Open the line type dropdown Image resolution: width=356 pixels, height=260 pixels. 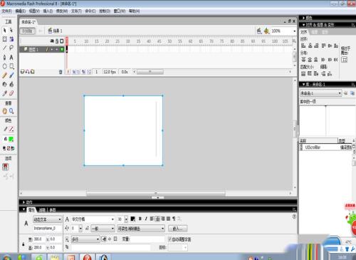click(x=85, y=239)
